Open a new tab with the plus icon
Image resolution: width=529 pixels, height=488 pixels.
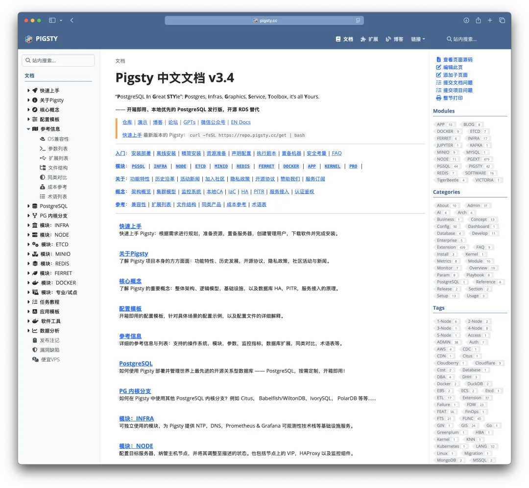point(490,20)
